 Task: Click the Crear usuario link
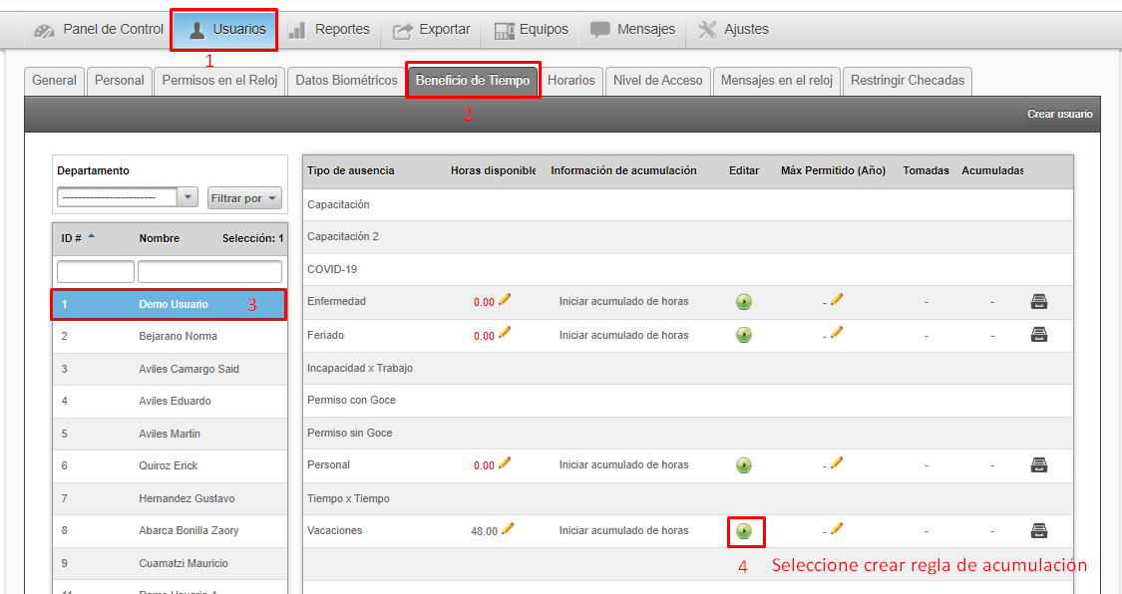1059,115
